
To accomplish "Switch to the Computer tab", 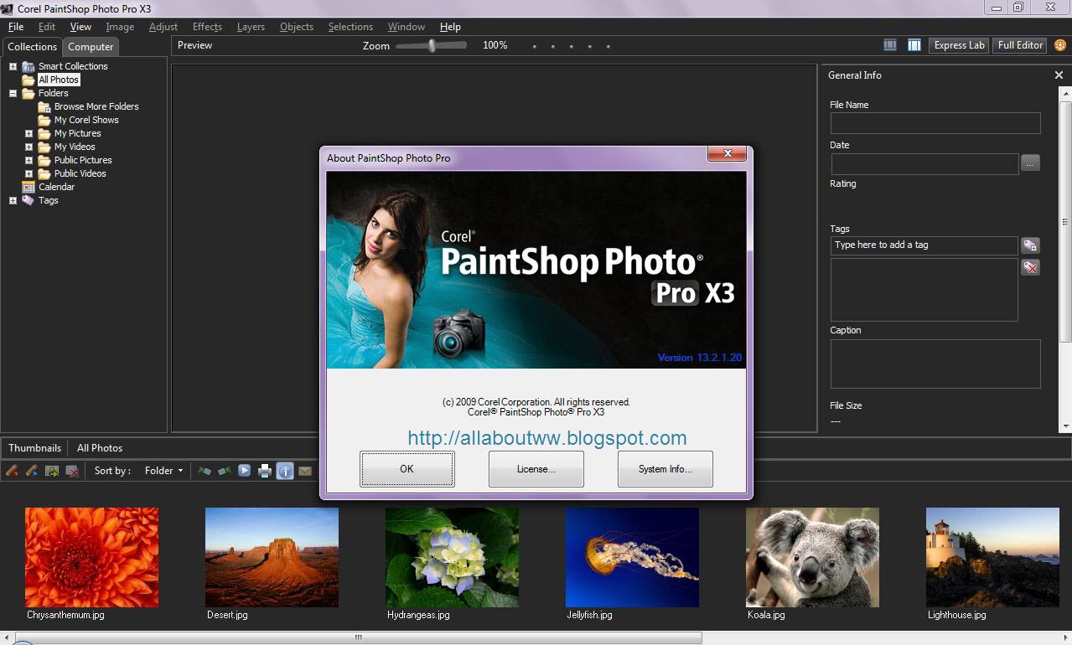I will click(91, 47).
